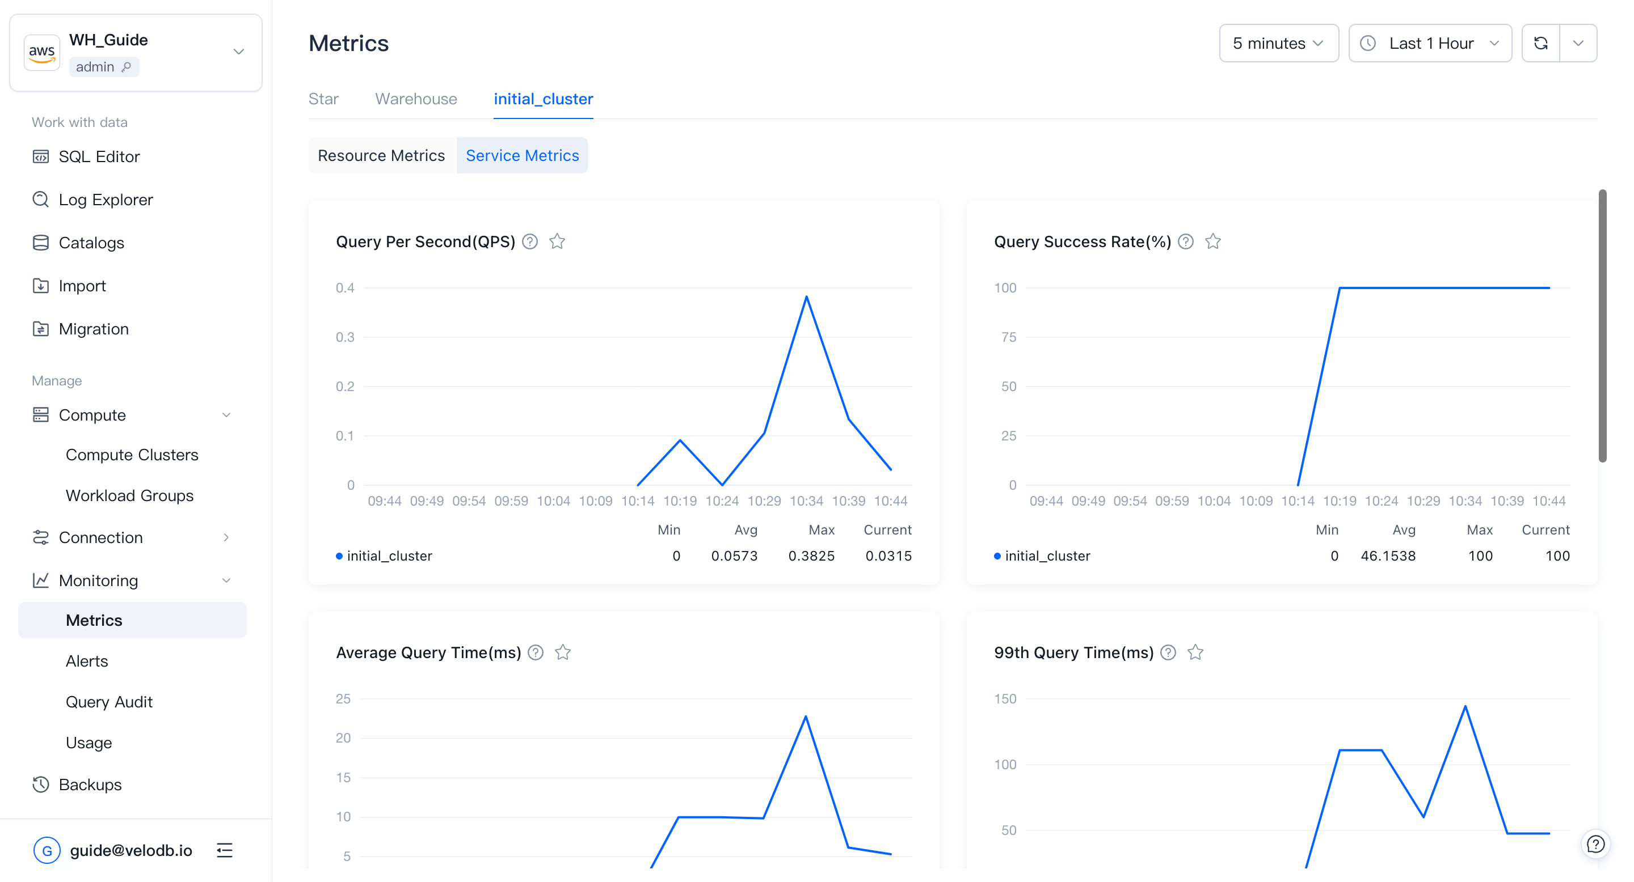Switch to the Resource Metrics tab

click(x=381, y=155)
